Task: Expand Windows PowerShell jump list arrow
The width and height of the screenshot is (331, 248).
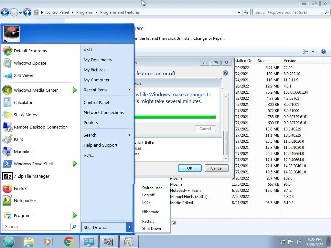Action: click(75, 164)
